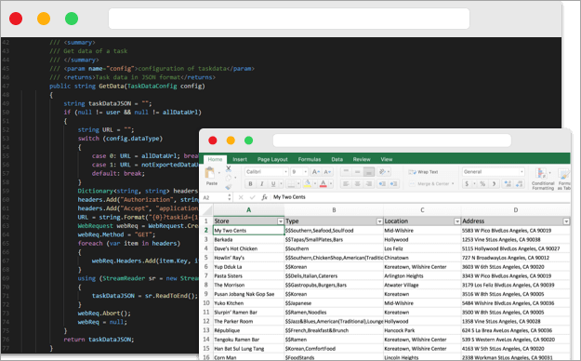Click the Increase Indent icon

tap(393, 183)
